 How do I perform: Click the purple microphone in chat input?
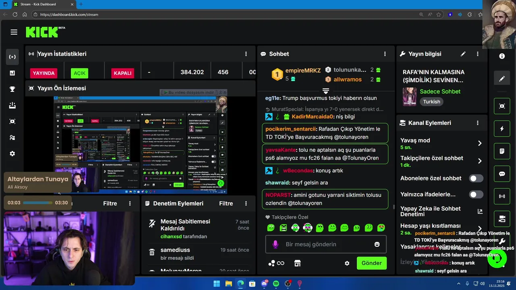276,244
